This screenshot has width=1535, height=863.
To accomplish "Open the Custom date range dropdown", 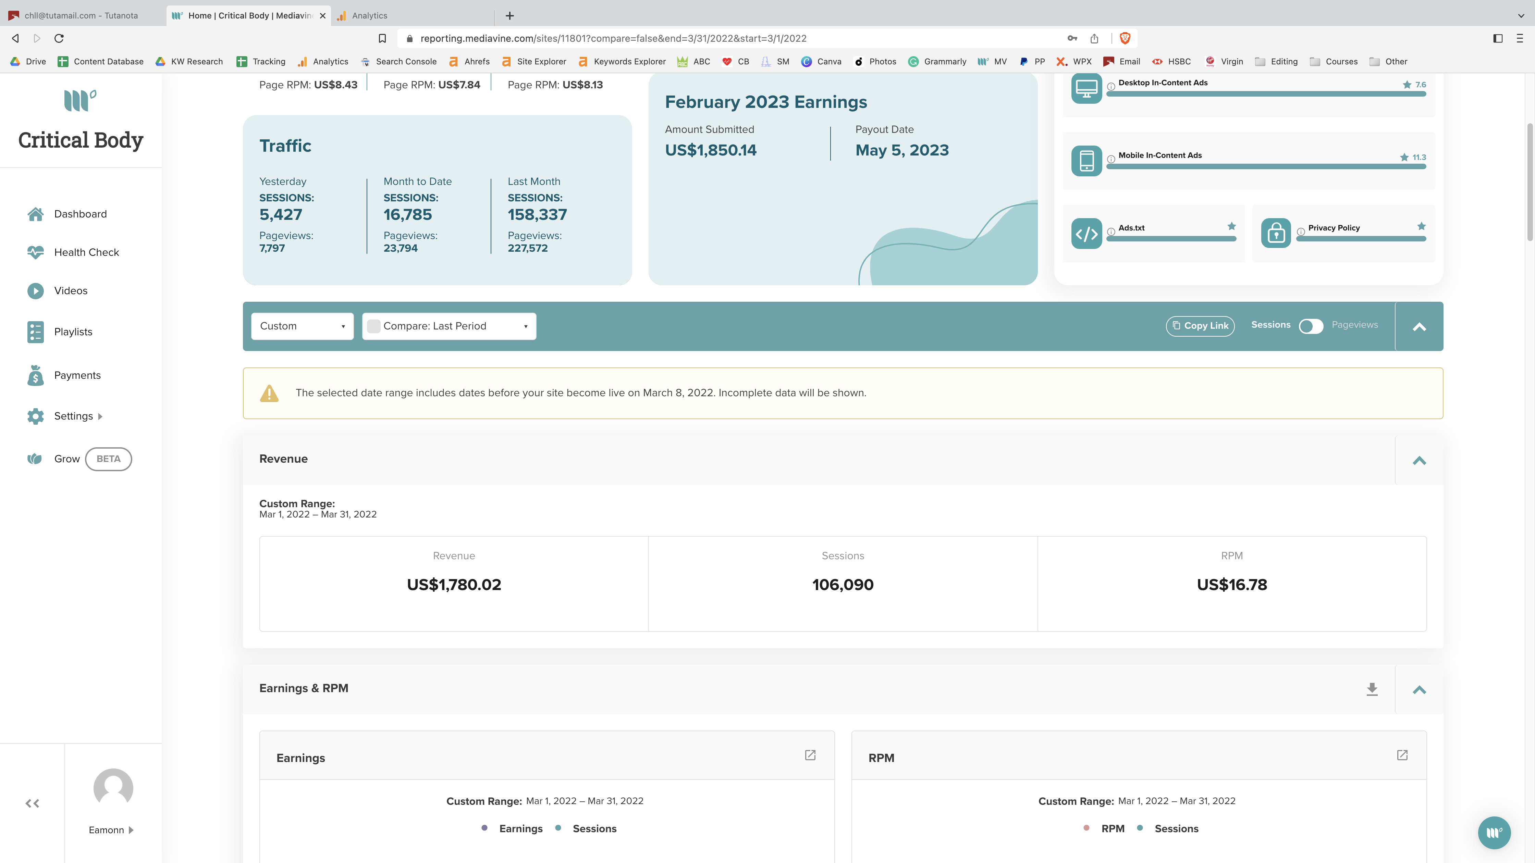I will 302,326.
